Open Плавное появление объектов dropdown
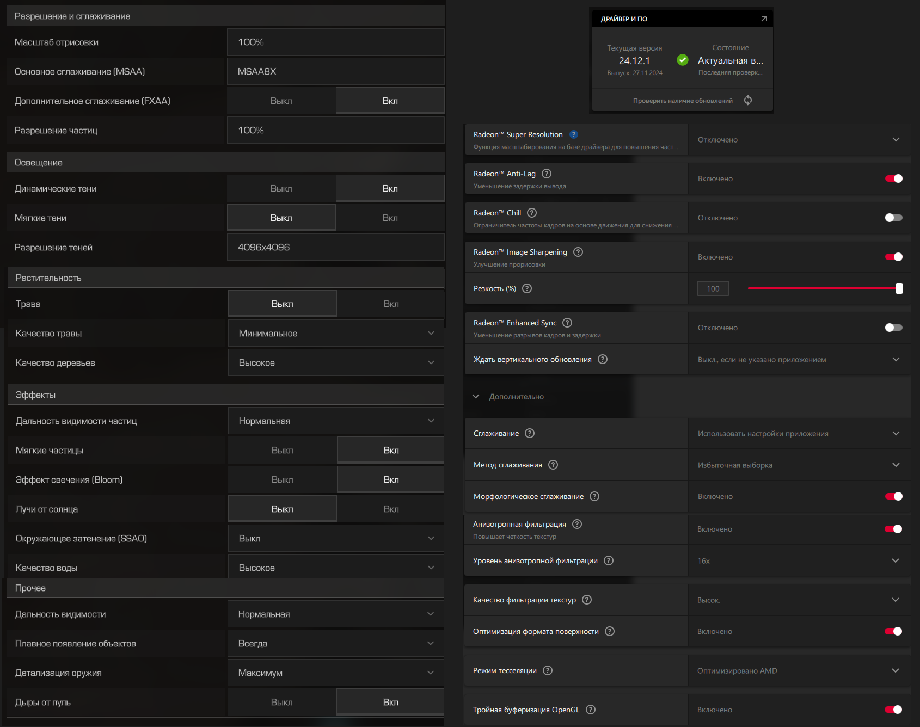The image size is (920, 727). coord(336,643)
